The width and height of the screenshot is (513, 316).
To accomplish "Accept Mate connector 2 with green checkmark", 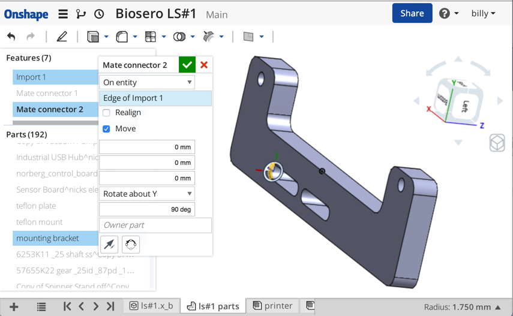I will point(187,65).
